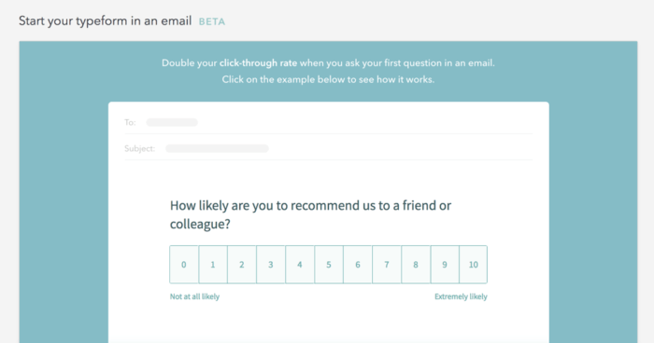Click the 'click-through rate' bold text
The height and width of the screenshot is (343, 654).
pos(258,62)
